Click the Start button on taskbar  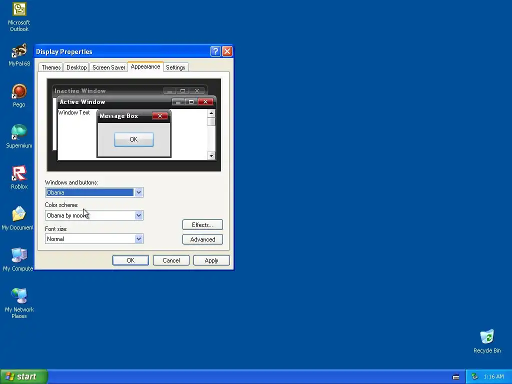(x=24, y=376)
